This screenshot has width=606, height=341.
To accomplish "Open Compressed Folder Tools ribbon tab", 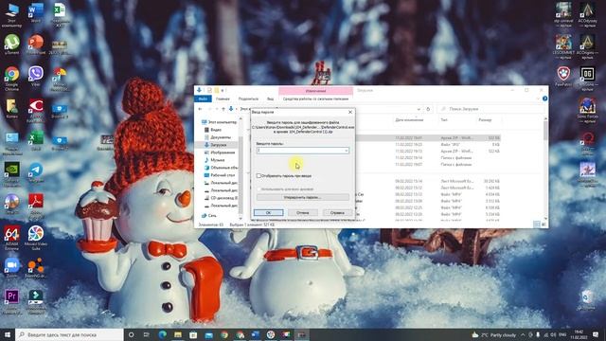I will pyautogui.click(x=315, y=99).
